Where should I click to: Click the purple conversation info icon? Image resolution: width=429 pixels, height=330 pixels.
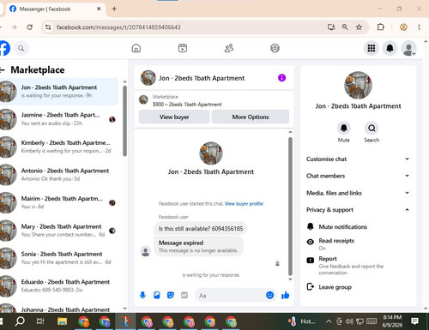(x=281, y=78)
